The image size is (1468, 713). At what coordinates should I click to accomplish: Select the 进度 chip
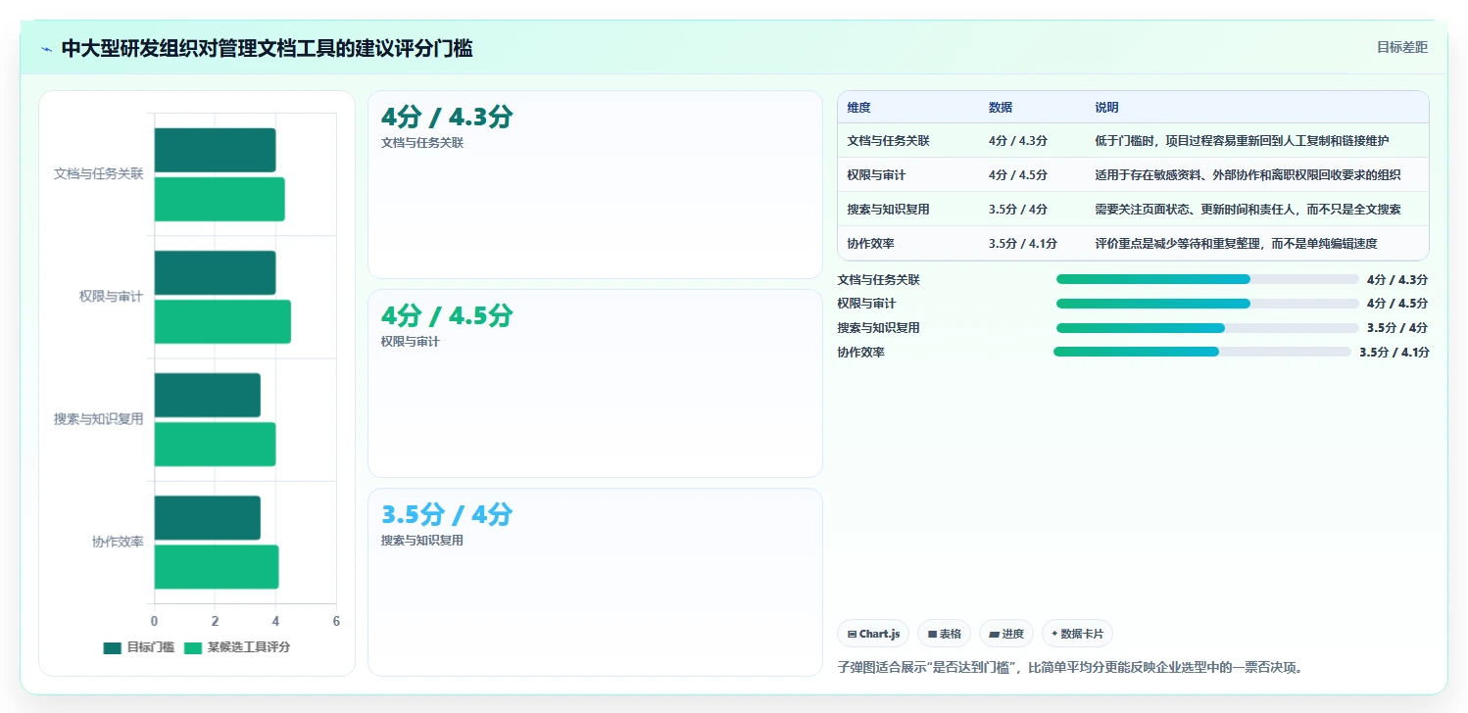tap(1006, 634)
